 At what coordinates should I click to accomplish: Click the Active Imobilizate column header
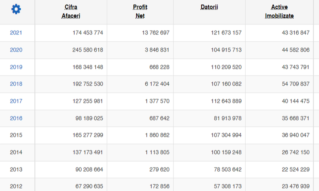[279, 11]
